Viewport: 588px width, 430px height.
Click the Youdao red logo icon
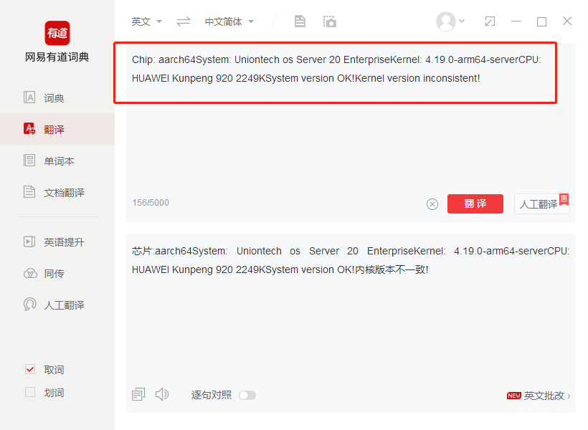57,33
